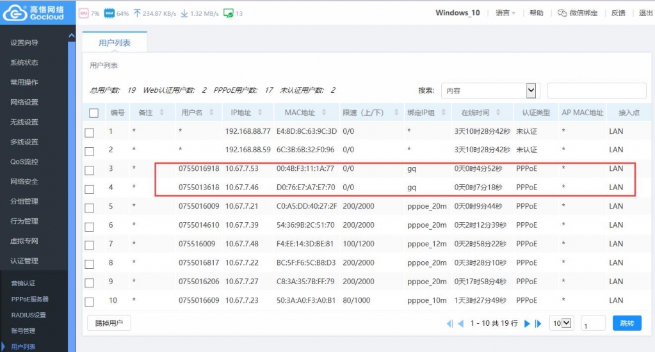
Task: Open the 语言 language dropdown
Action: click(x=505, y=13)
